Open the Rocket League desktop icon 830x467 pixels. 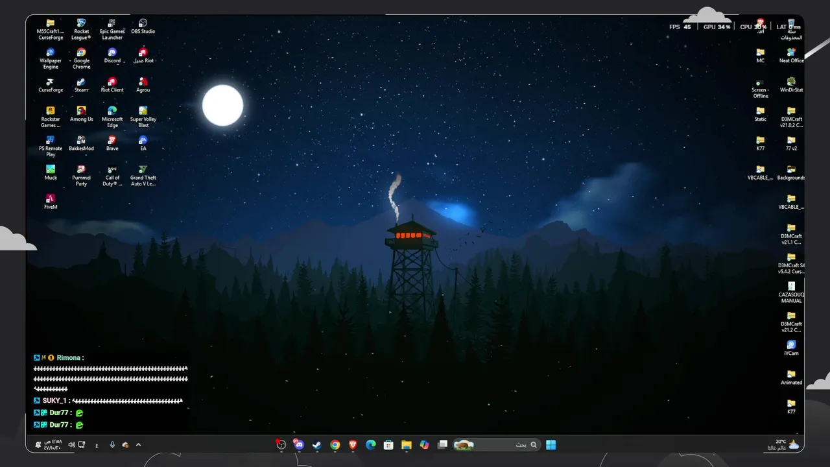point(81,29)
